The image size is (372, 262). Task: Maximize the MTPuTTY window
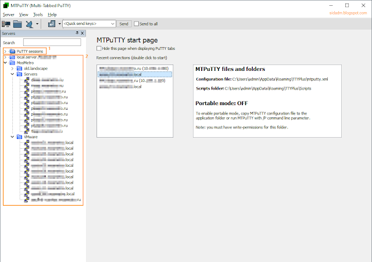pos(347,5)
